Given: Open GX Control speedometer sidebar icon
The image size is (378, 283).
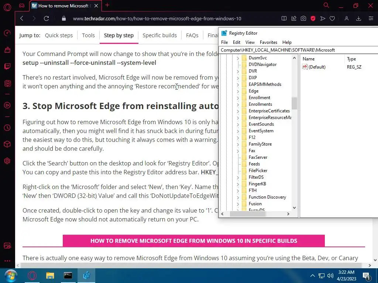Looking at the screenshot, I should [7, 33].
